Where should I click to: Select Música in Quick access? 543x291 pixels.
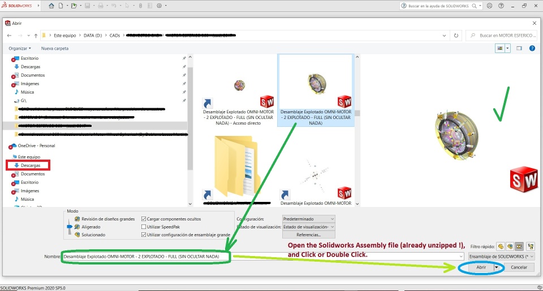(27, 92)
